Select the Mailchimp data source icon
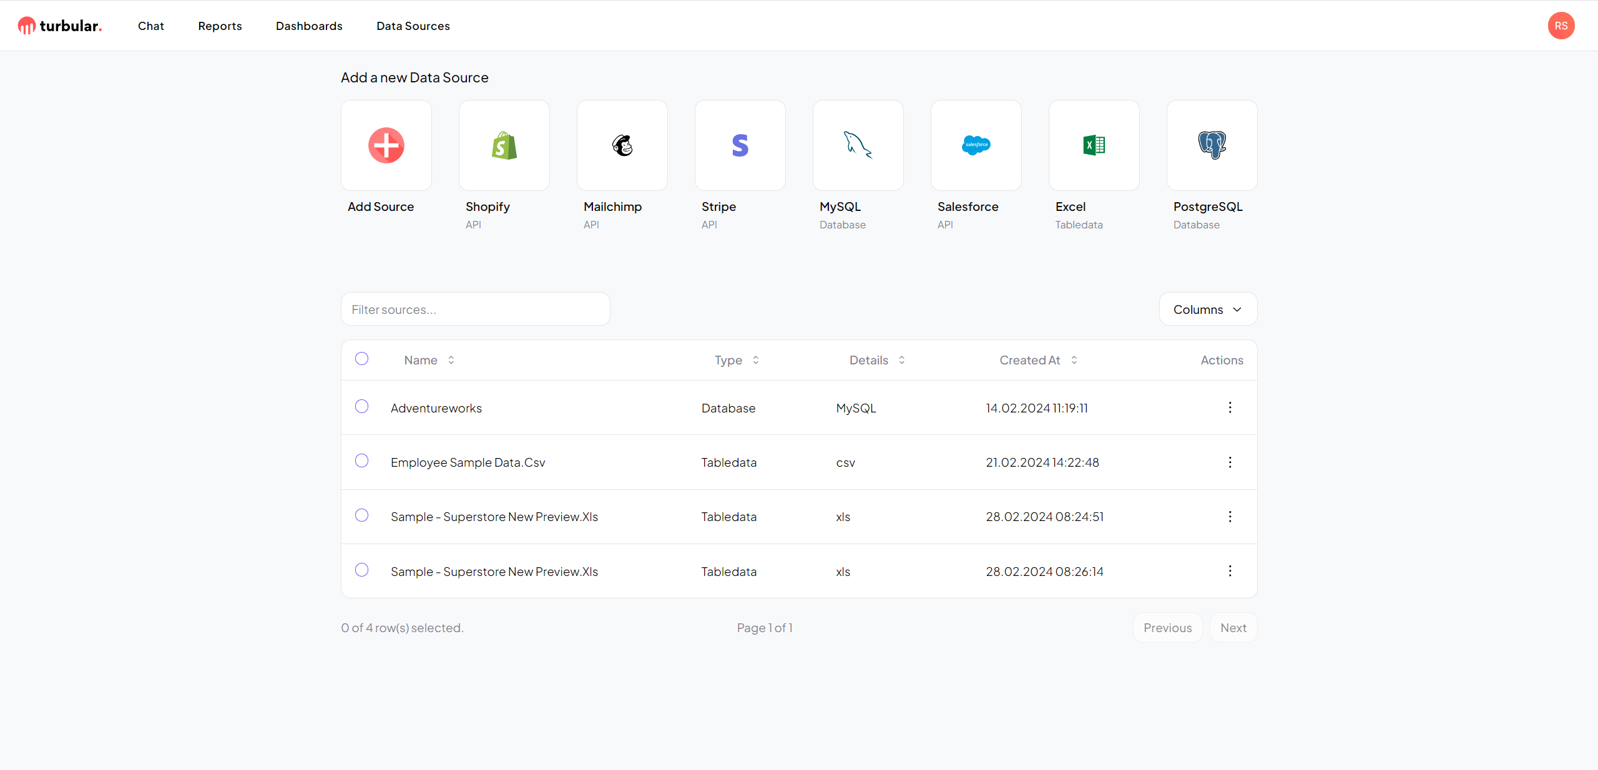1598x770 pixels. coord(622,145)
